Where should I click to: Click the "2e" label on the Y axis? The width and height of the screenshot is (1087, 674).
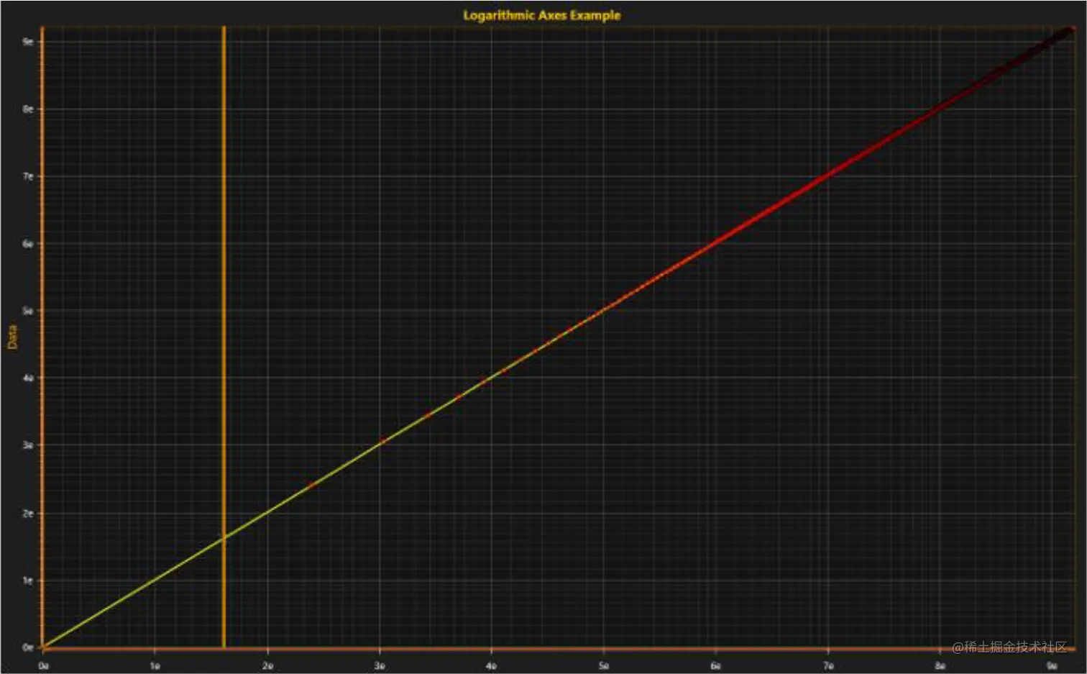(x=28, y=514)
